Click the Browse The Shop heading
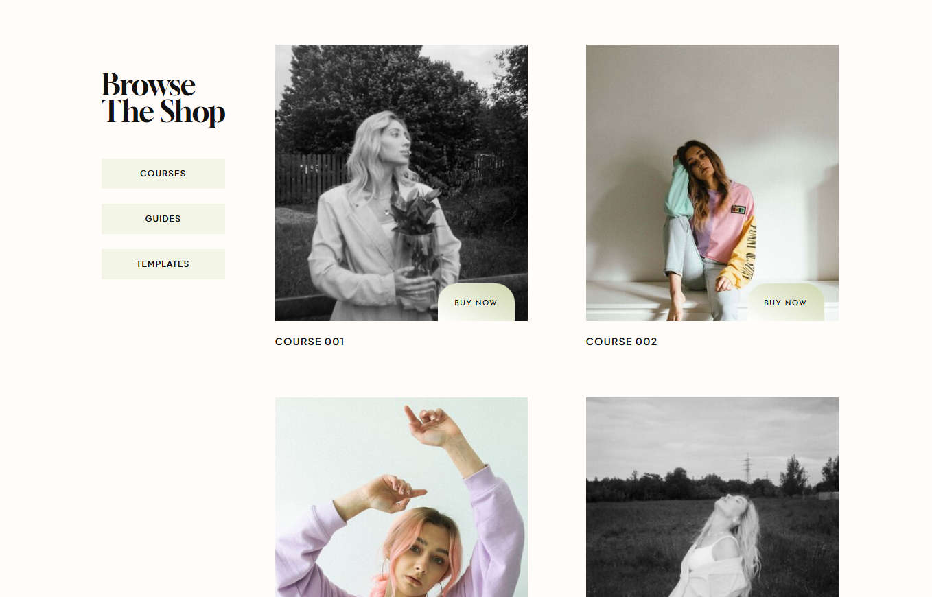The height and width of the screenshot is (597, 932). click(163, 99)
